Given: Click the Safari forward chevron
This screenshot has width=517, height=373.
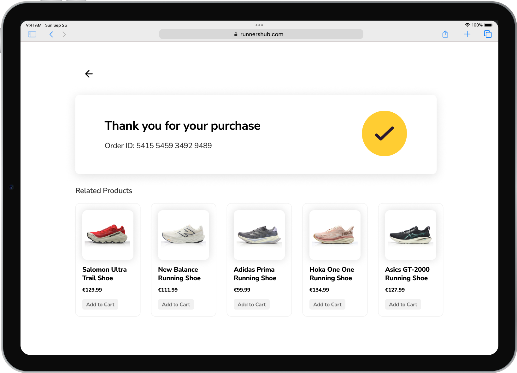Looking at the screenshot, I should 64,34.
